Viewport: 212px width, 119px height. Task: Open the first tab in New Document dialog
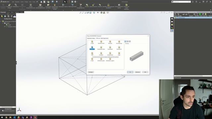point(89,38)
